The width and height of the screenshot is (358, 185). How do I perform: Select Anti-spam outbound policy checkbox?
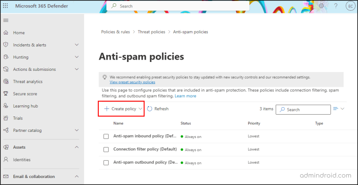coord(106,163)
